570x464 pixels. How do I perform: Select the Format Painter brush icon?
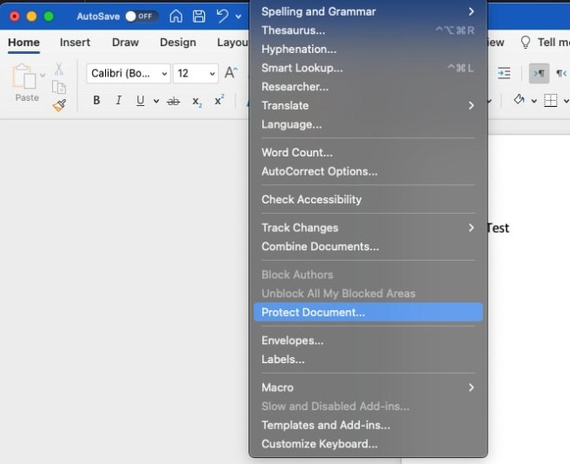pyautogui.click(x=59, y=105)
